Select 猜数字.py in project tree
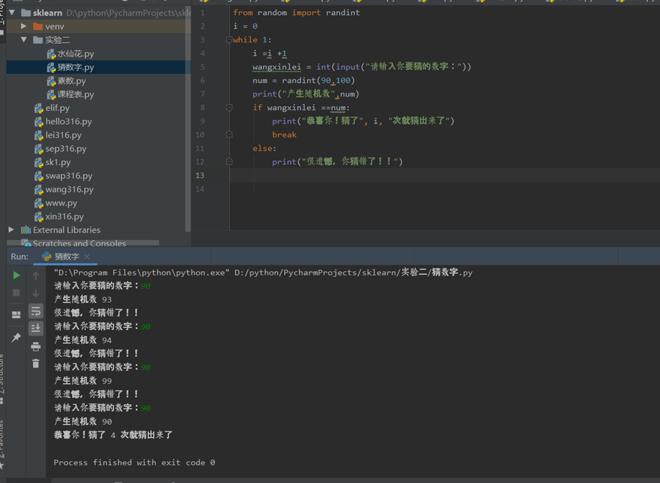 tap(70, 67)
